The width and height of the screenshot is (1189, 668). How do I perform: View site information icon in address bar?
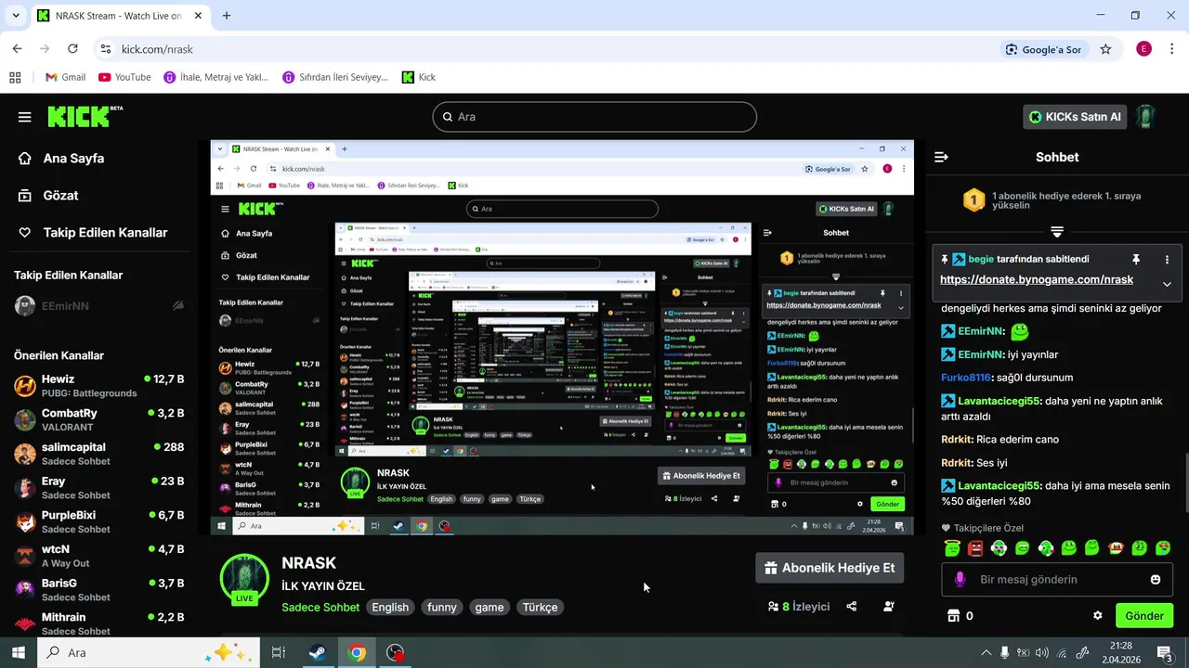click(x=105, y=49)
